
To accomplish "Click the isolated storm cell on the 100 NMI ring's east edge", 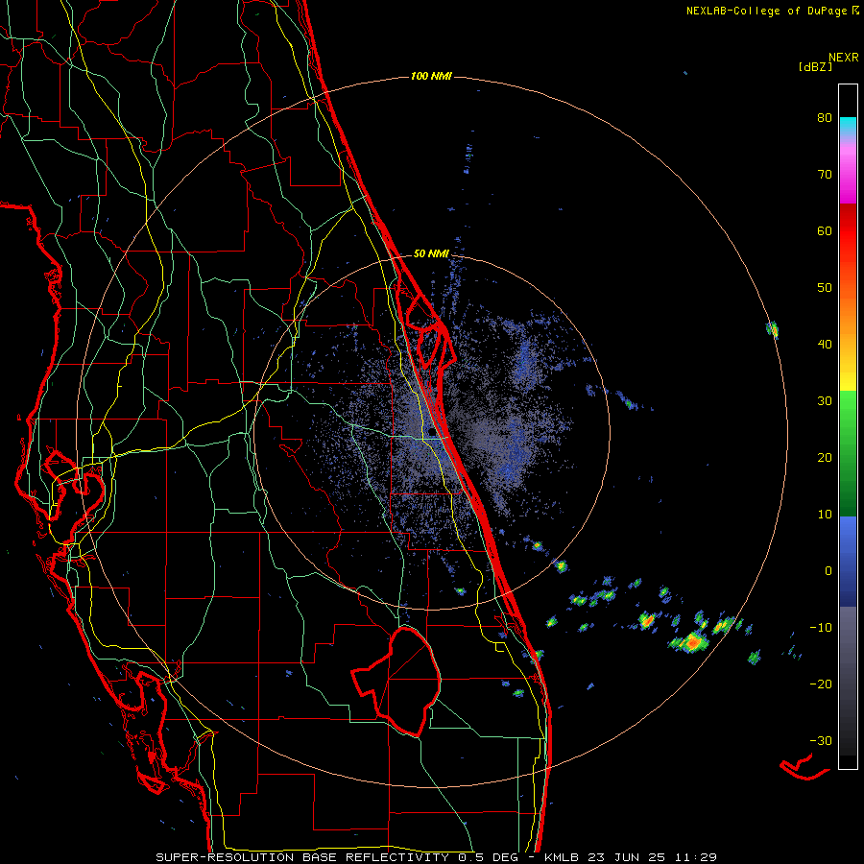I will coord(772,329).
